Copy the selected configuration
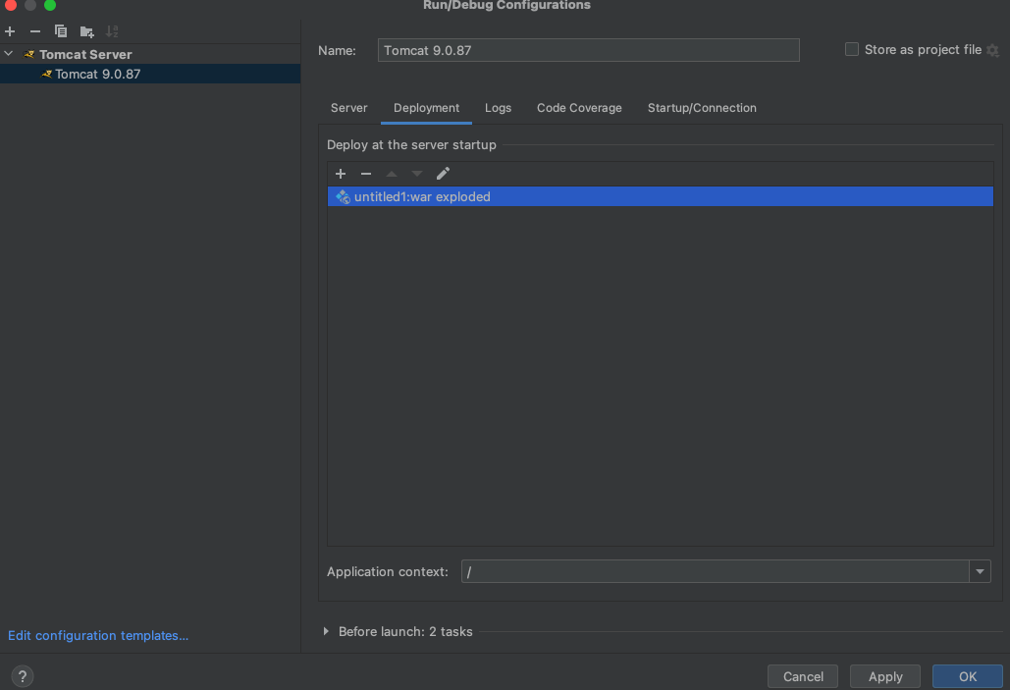Screen dimensions: 1010x690 pyautogui.click(x=61, y=31)
